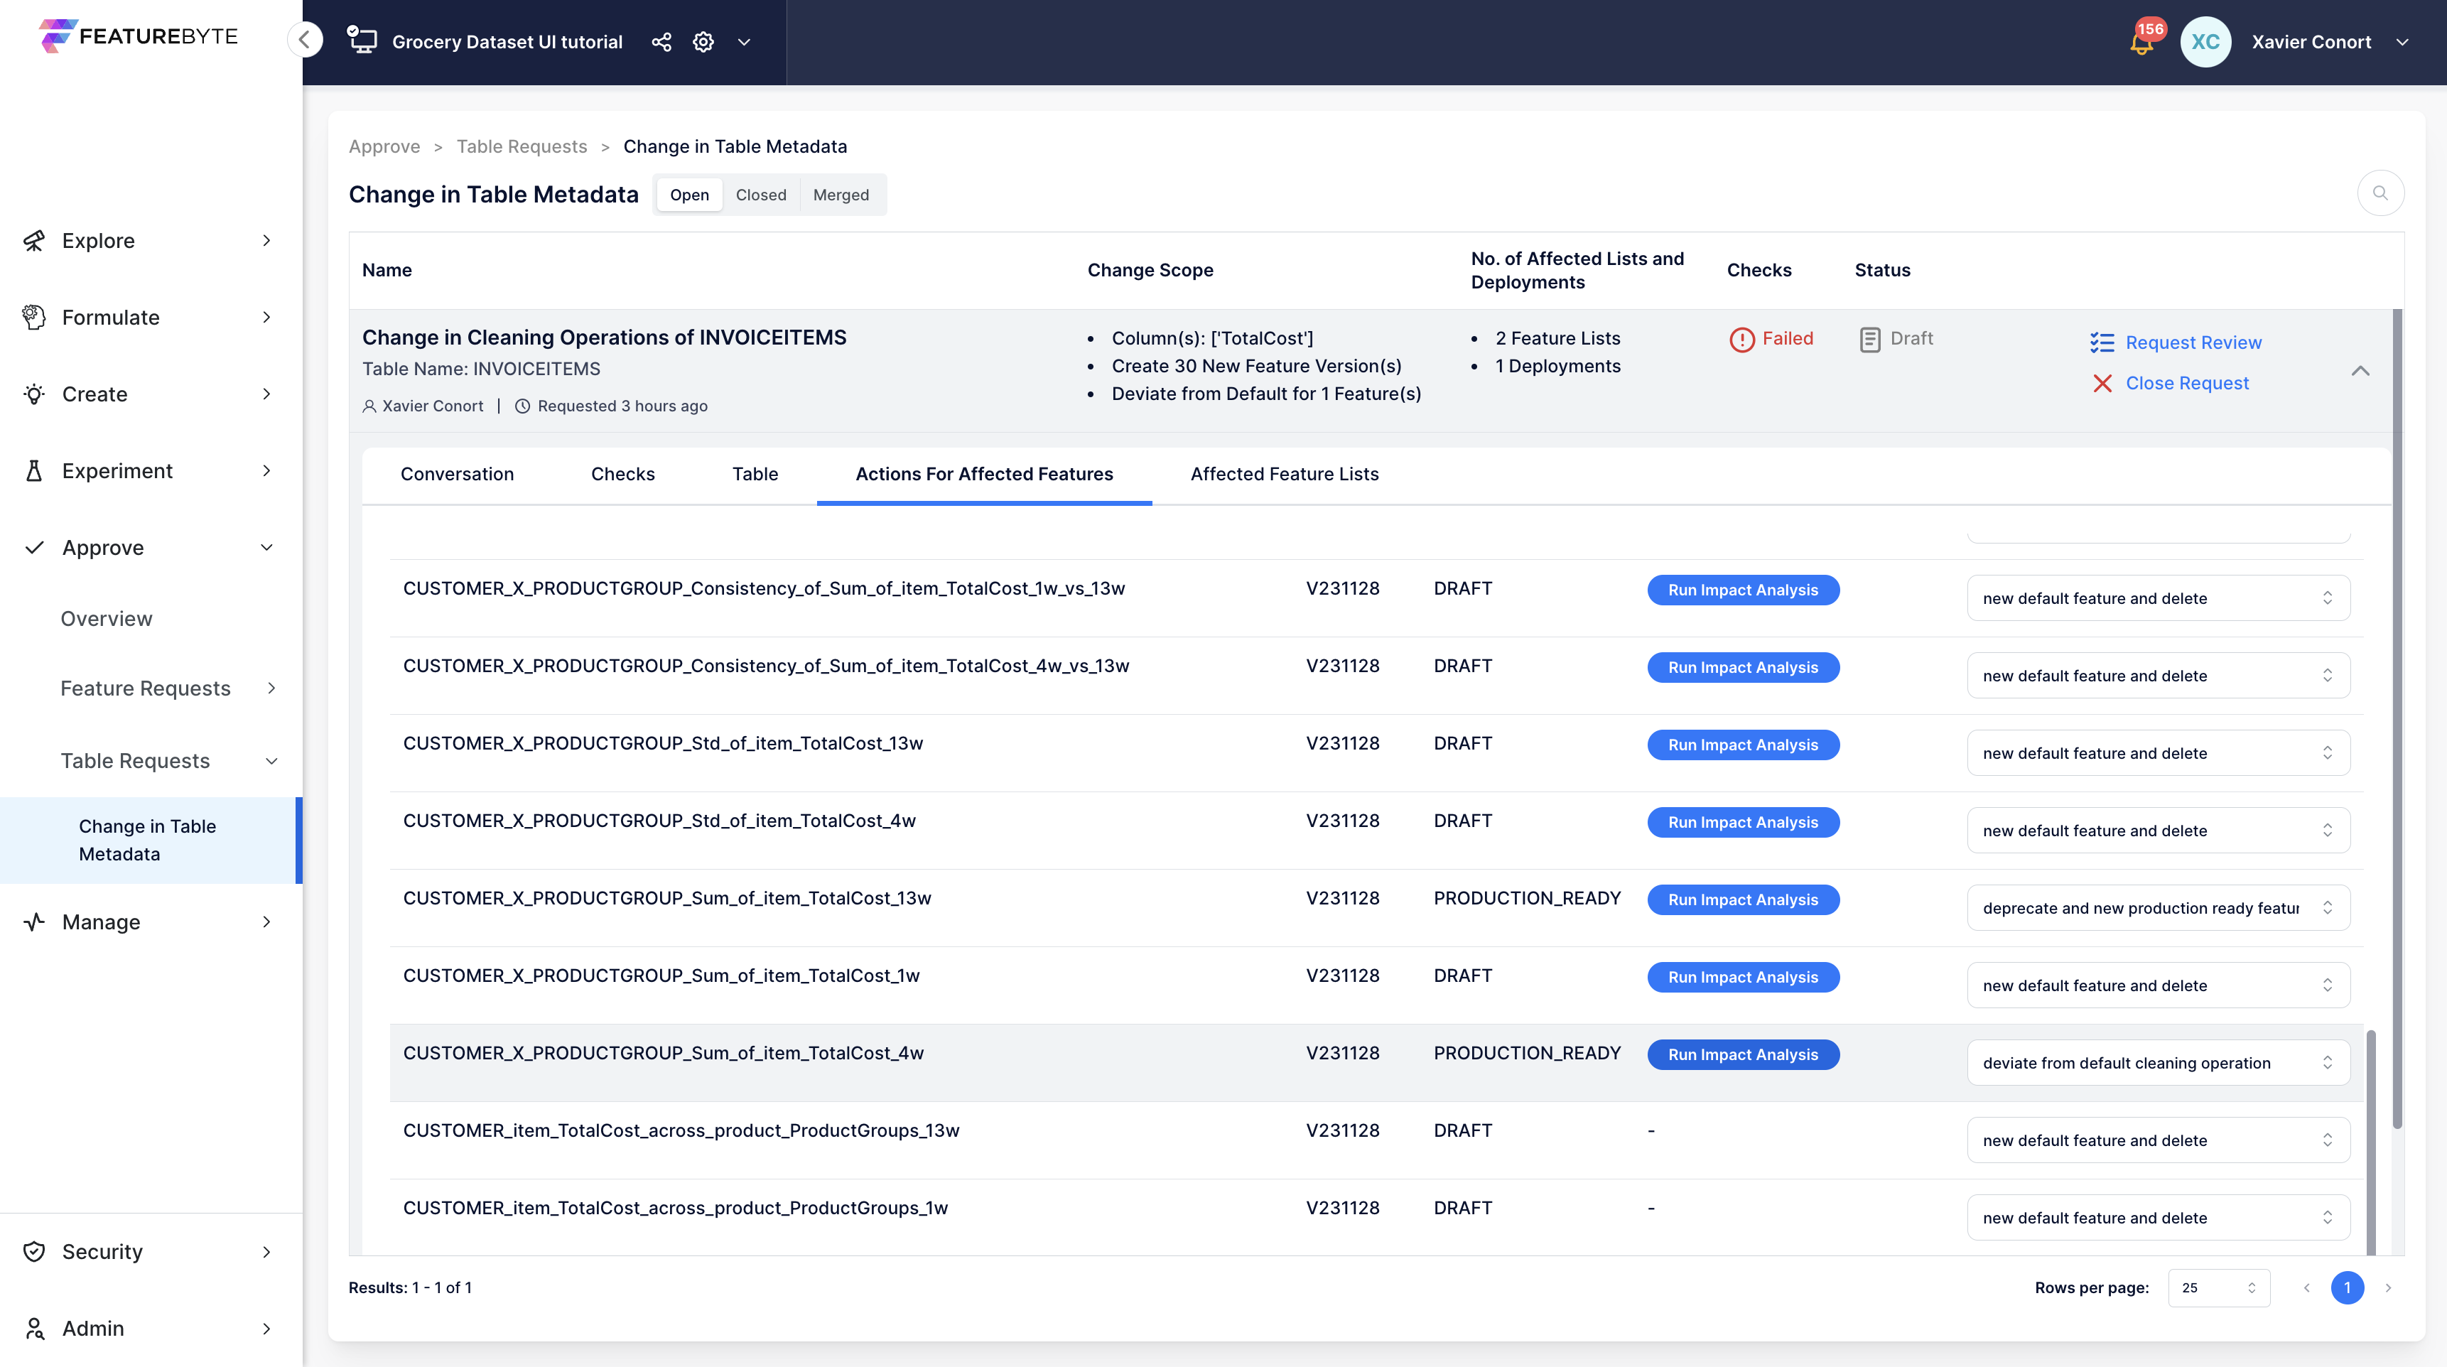
Task: Switch to Affected Feature Lists tab
Action: click(x=1285, y=474)
